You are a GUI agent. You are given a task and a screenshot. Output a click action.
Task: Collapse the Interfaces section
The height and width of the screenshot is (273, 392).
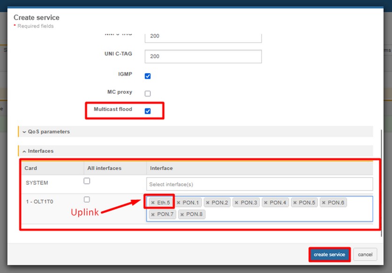coord(40,151)
